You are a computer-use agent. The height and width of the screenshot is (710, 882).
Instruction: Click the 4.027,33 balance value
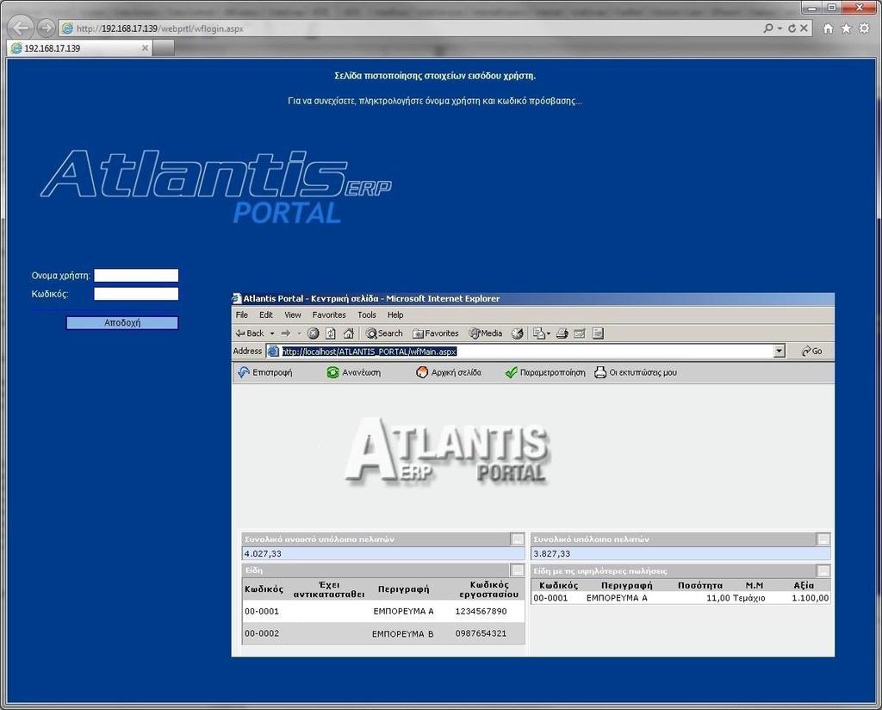click(263, 553)
